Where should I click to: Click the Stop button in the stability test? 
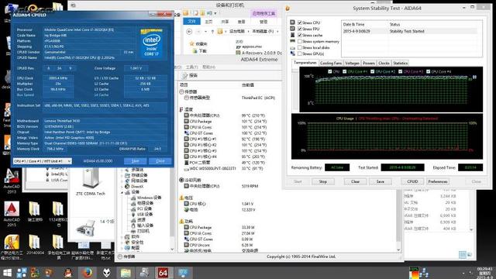tap(322, 181)
